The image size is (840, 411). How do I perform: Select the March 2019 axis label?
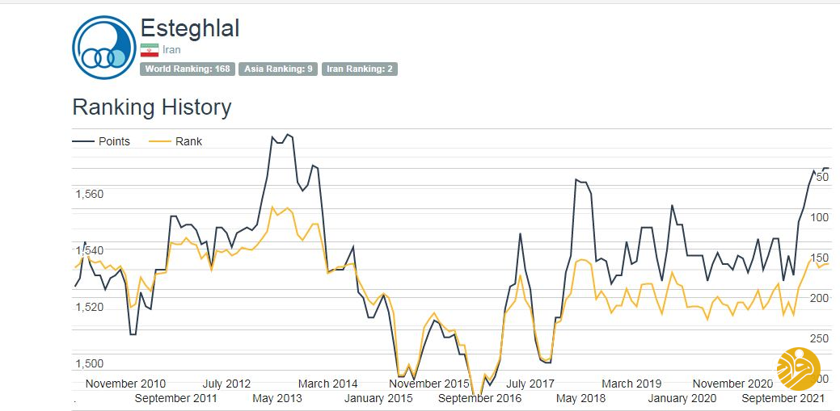click(x=631, y=384)
